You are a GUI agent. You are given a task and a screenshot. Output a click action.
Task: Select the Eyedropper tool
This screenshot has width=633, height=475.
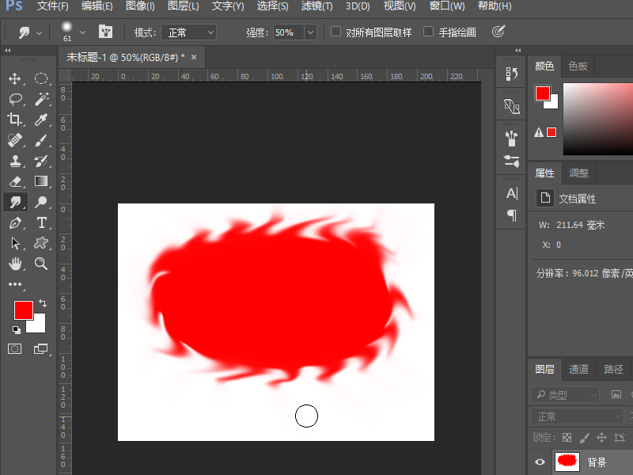coord(41,120)
